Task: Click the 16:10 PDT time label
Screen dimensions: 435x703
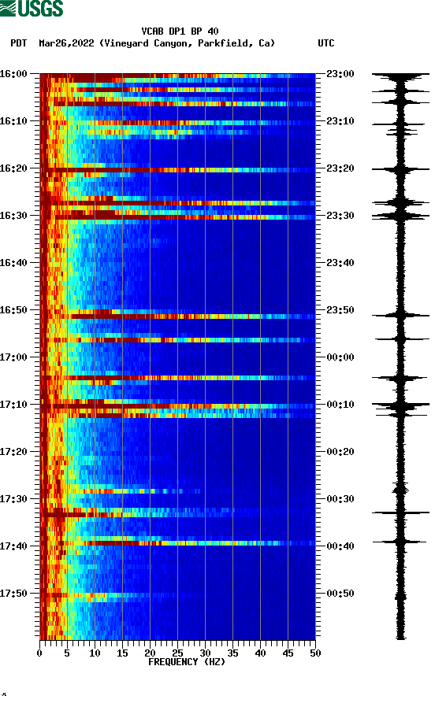Action: (13, 121)
